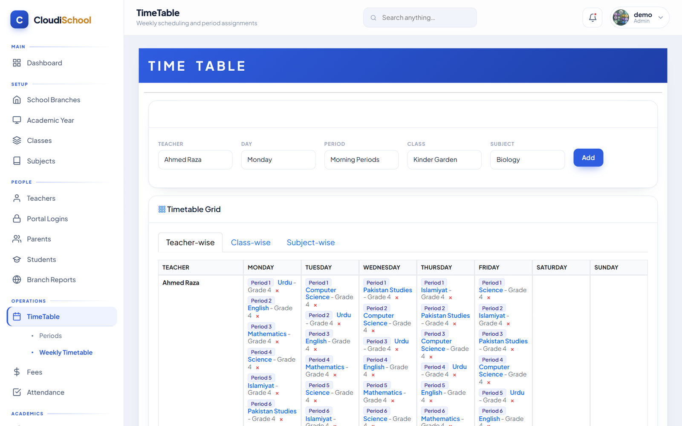Click the Attendance checkmark icon

17,392
